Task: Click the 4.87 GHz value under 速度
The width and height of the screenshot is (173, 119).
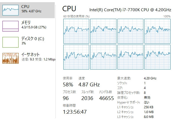Action: coord(89,85)
